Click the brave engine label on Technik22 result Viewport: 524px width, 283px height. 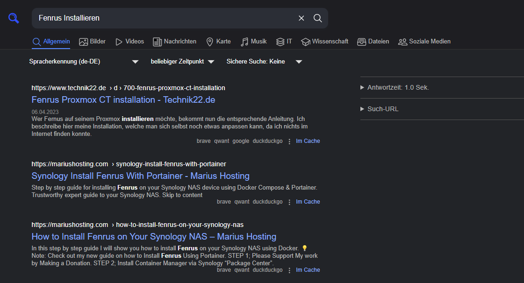(203, 141)
